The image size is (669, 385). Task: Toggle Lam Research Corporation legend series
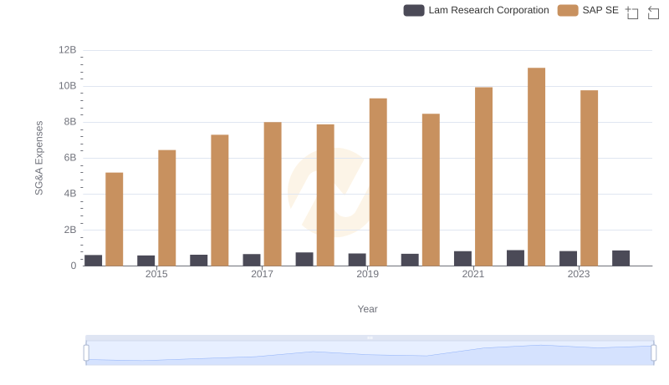coord(476,10)
